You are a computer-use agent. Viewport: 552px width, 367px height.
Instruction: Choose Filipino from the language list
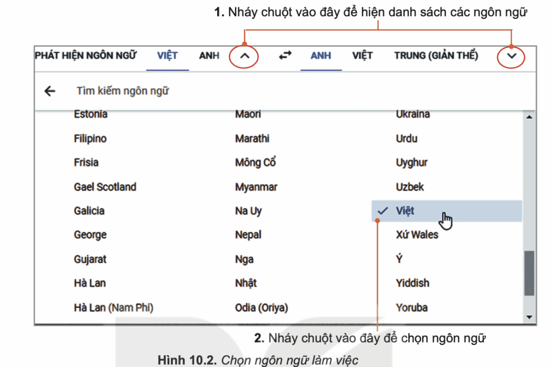[90, 139]
